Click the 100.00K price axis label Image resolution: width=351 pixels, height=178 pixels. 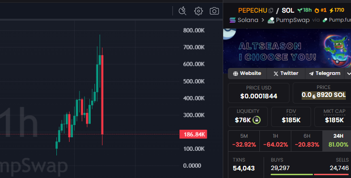(194, 149)
